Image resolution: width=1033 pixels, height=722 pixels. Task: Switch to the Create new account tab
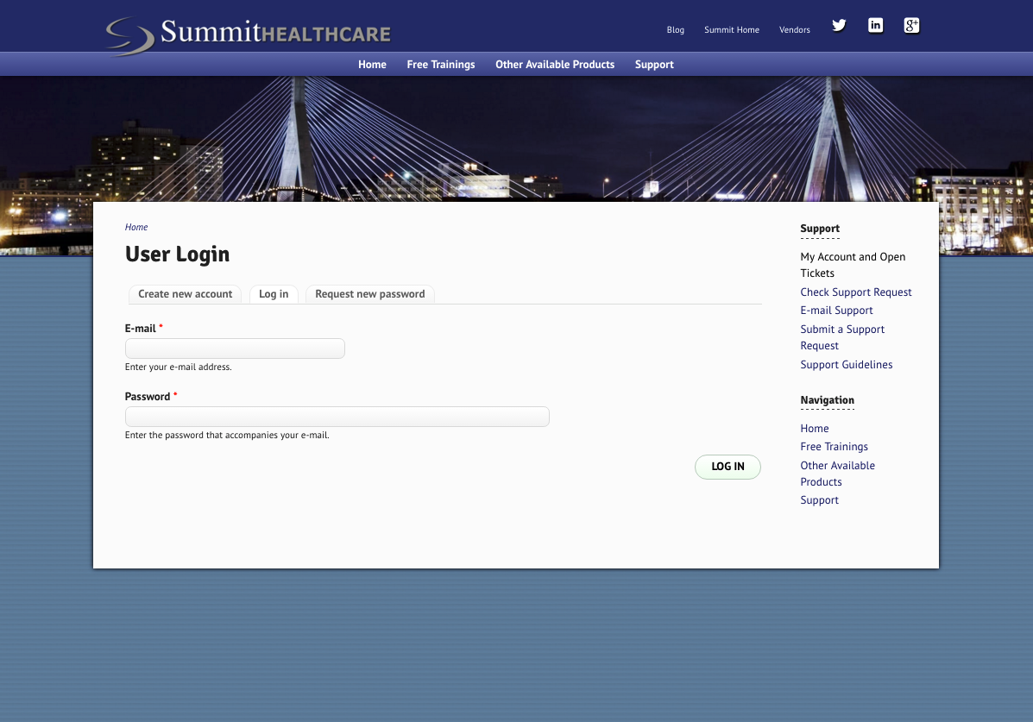(x=185, y=293)
